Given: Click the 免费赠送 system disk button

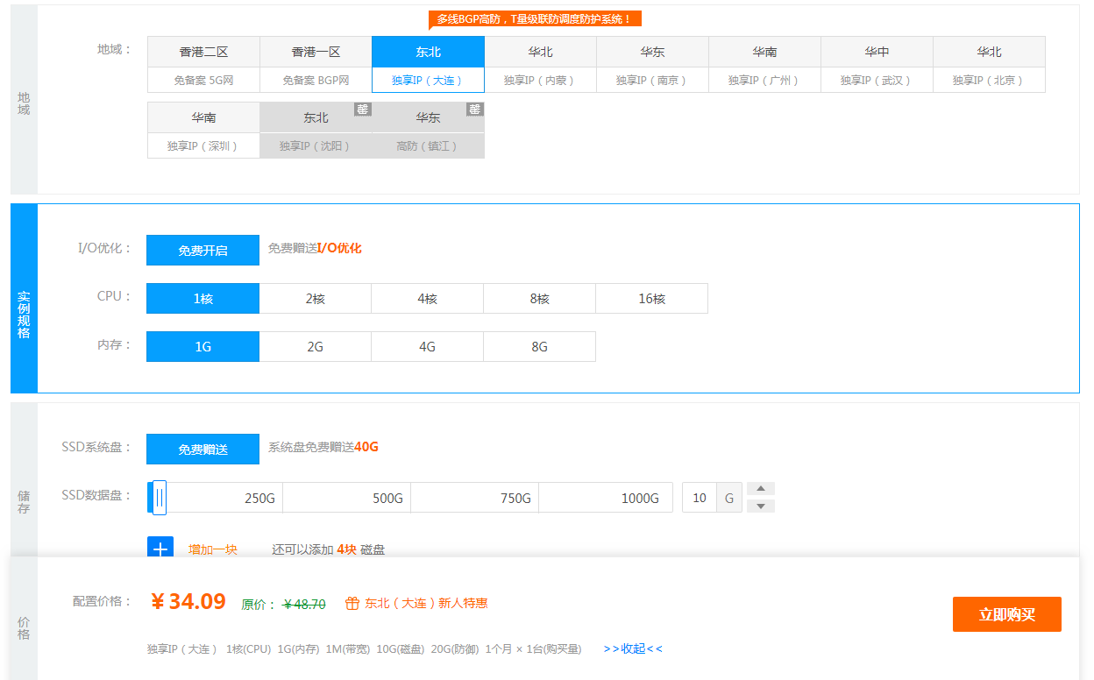Looking at the screenshot, I should (x=202, y=449).
